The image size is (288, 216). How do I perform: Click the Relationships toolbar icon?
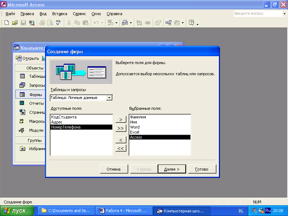(x=168, y=23)
